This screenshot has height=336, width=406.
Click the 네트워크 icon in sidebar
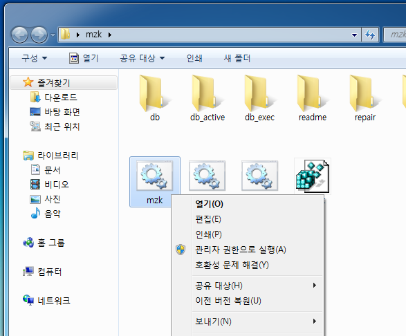coord(28,300)
